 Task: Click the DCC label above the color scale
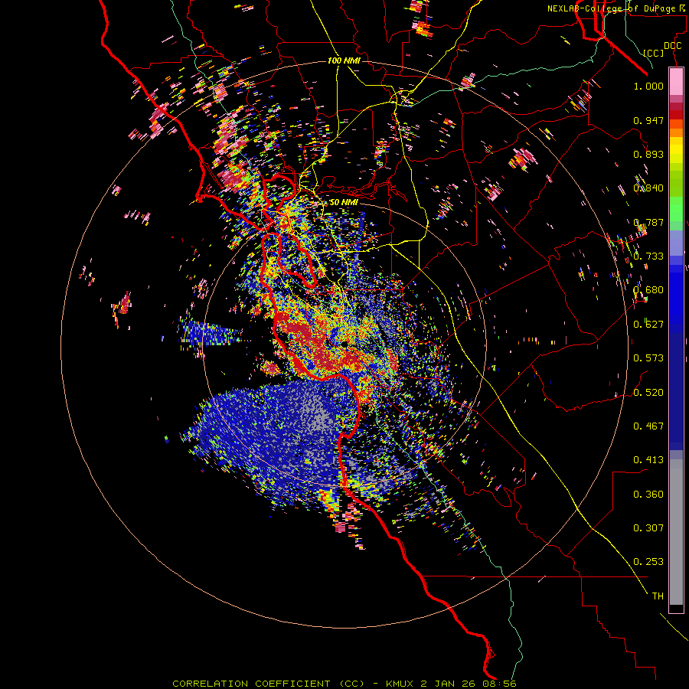pyautogui.click(x=672, y=46)
